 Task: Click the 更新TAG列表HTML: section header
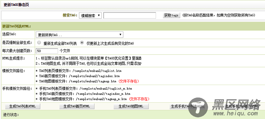point(16,26)
